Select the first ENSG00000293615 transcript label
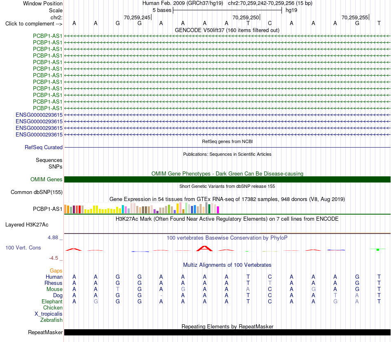 click(x=39, y=115)
